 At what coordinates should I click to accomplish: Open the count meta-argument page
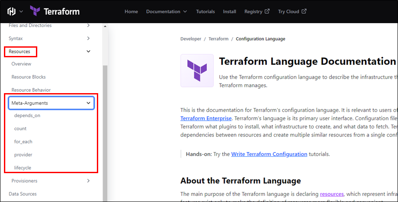coord(20,129)
